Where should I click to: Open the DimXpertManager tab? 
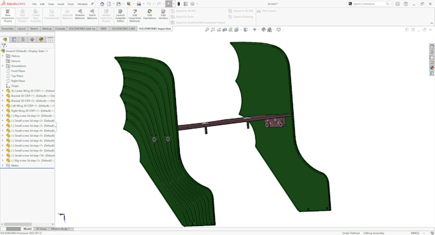coord(32,40)
